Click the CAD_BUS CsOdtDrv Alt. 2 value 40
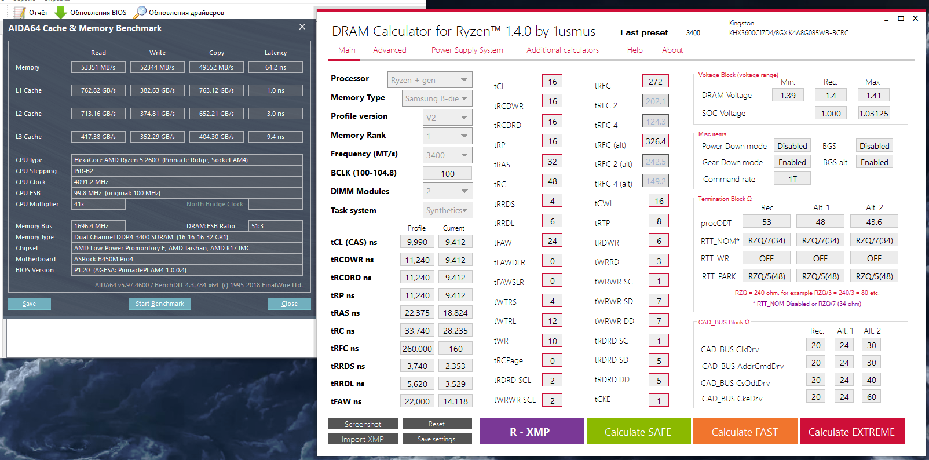Image resolution: width=929 pixels, height=460 pixels. pos(872,380)
